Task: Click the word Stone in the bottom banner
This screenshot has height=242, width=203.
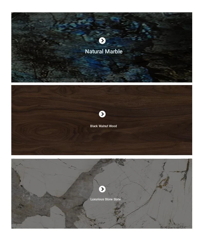Action: coord(109,199)
